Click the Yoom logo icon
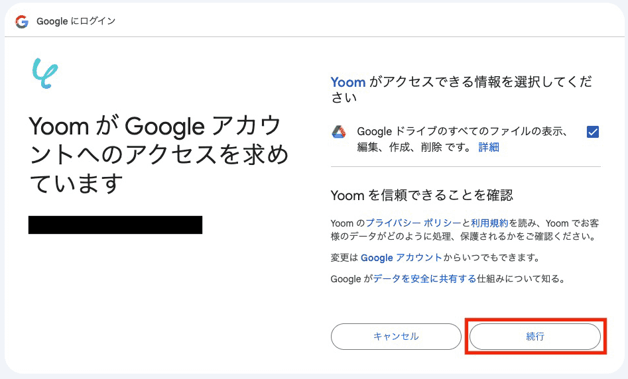 point(45,74)
